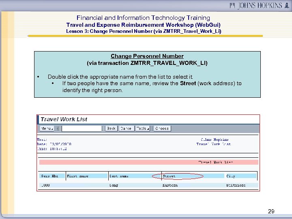Click street value Eastern in the row
Image resolution: width=292 pixels, height=219 pixels.
[x=170, y=185]
